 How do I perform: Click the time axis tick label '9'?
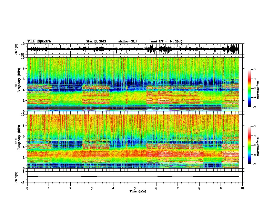221,188
